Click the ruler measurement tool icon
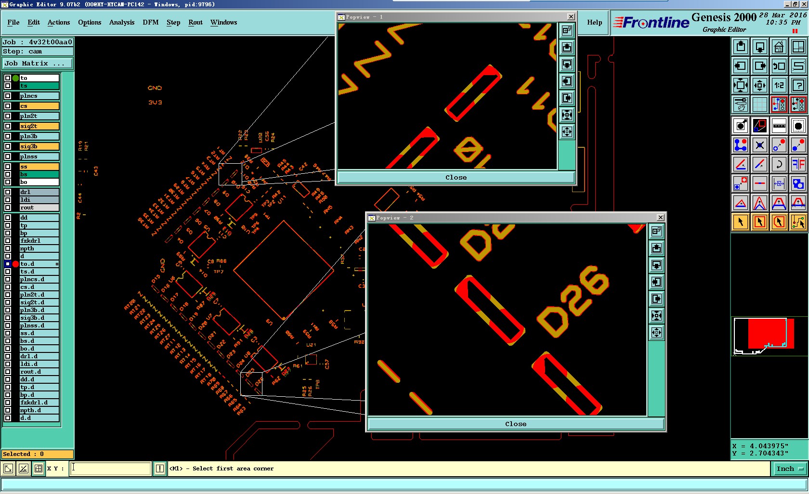Screen dimensions: 809x494 click(x=779, y=126)
